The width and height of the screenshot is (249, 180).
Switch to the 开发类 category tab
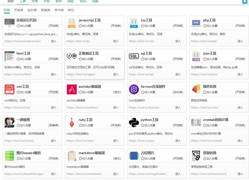pos(19,10)
